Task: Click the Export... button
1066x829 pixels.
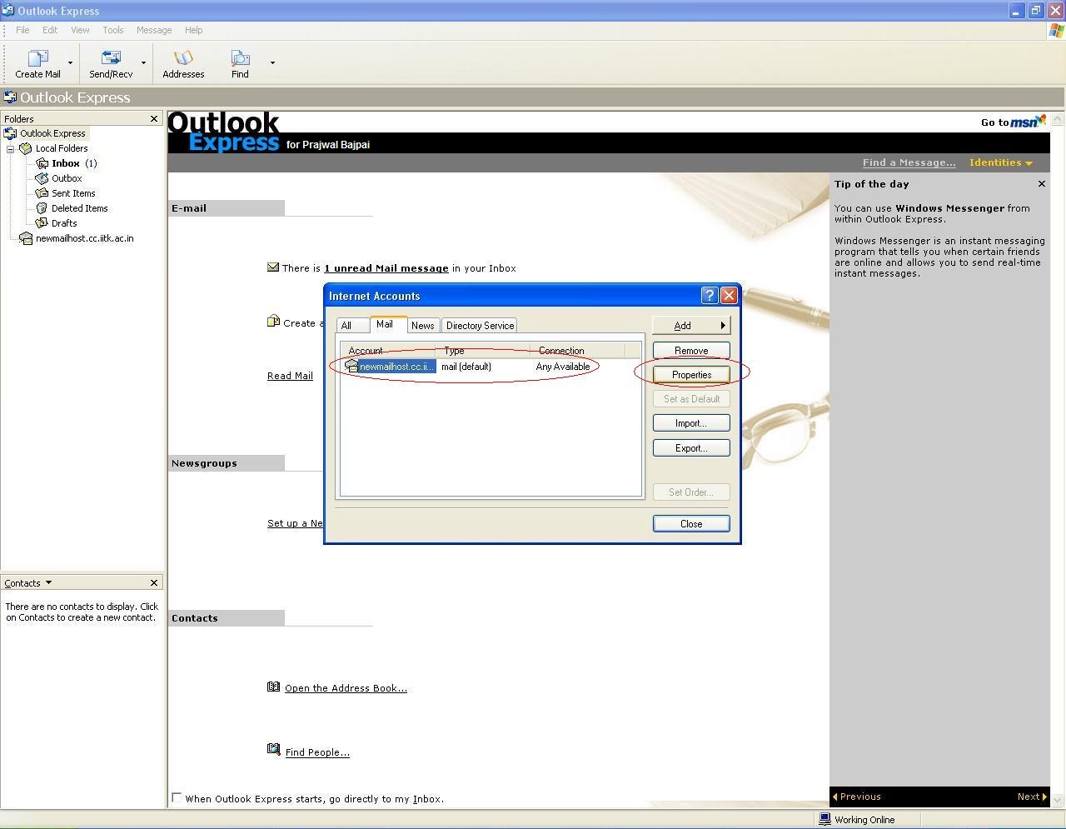Action: (x=691, y=448)
